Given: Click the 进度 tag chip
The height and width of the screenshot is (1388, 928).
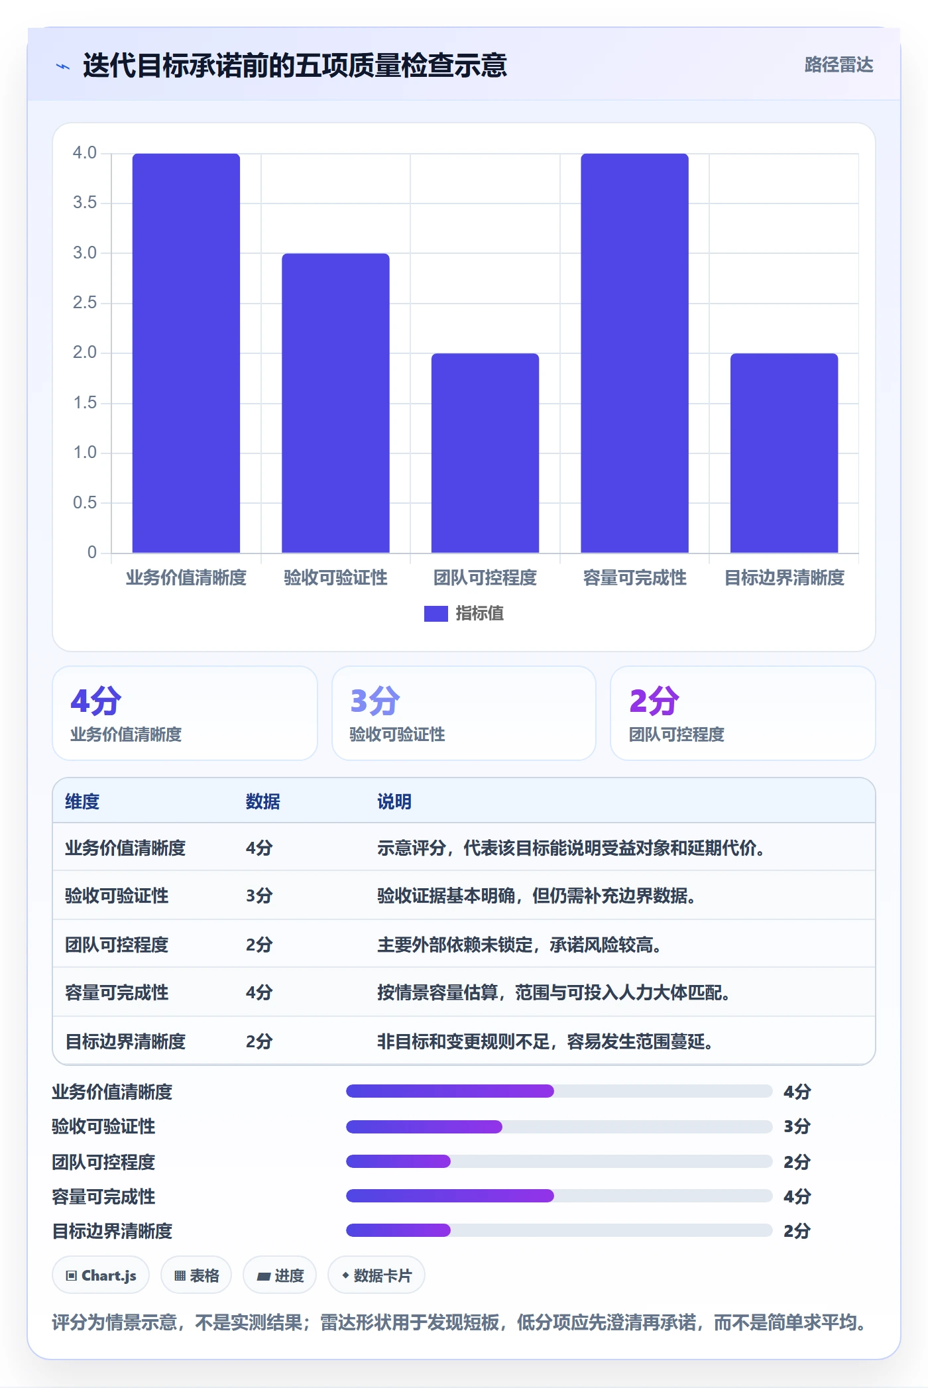Looking at the screenshot, I should [x=280, y=1275].
